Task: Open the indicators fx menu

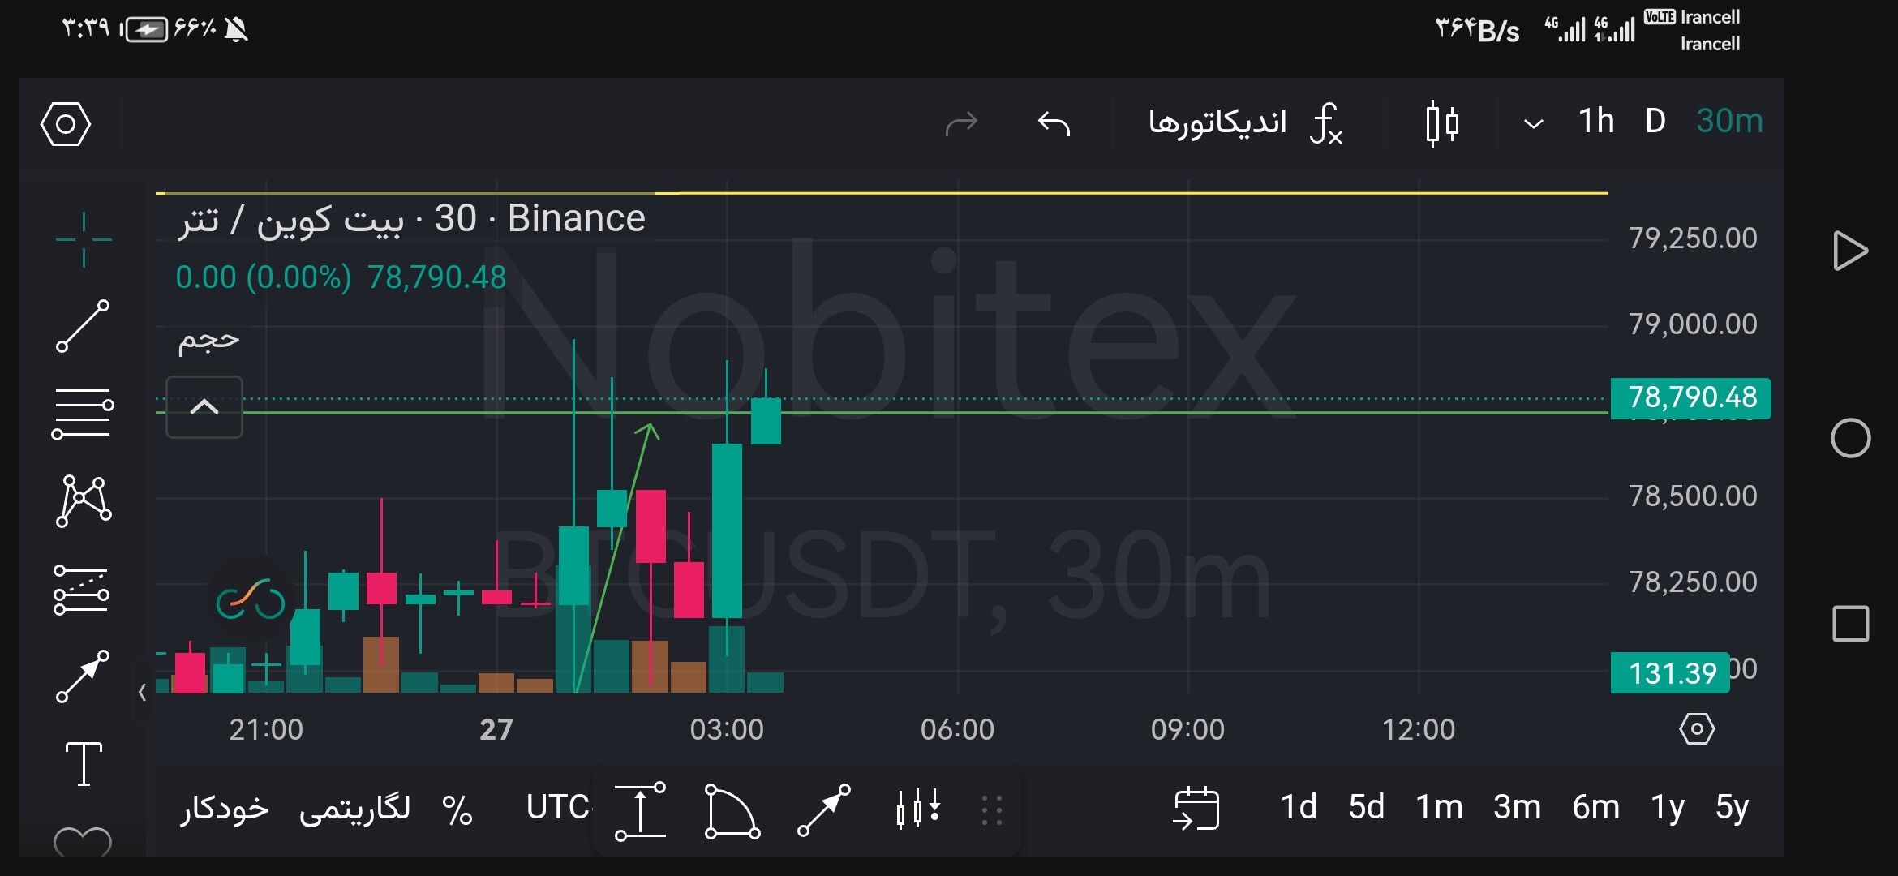Action: (1245, 123)
